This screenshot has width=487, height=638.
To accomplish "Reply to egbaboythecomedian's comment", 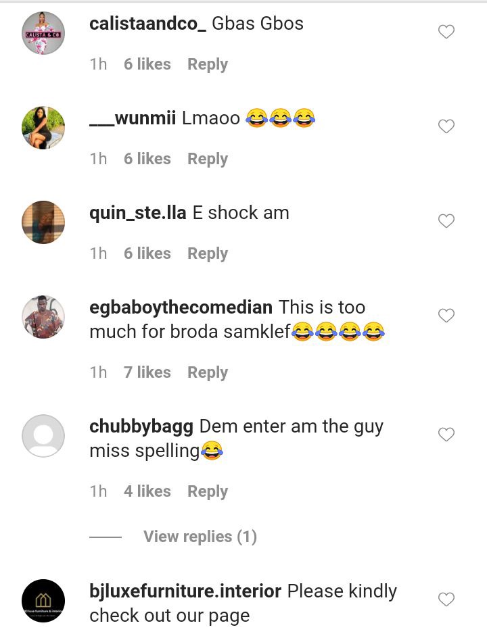I will point(207,372).
